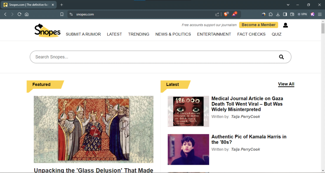325x173 pixels.
Task: Open the downloads icon in toolbar
Action: pos(278,14)
